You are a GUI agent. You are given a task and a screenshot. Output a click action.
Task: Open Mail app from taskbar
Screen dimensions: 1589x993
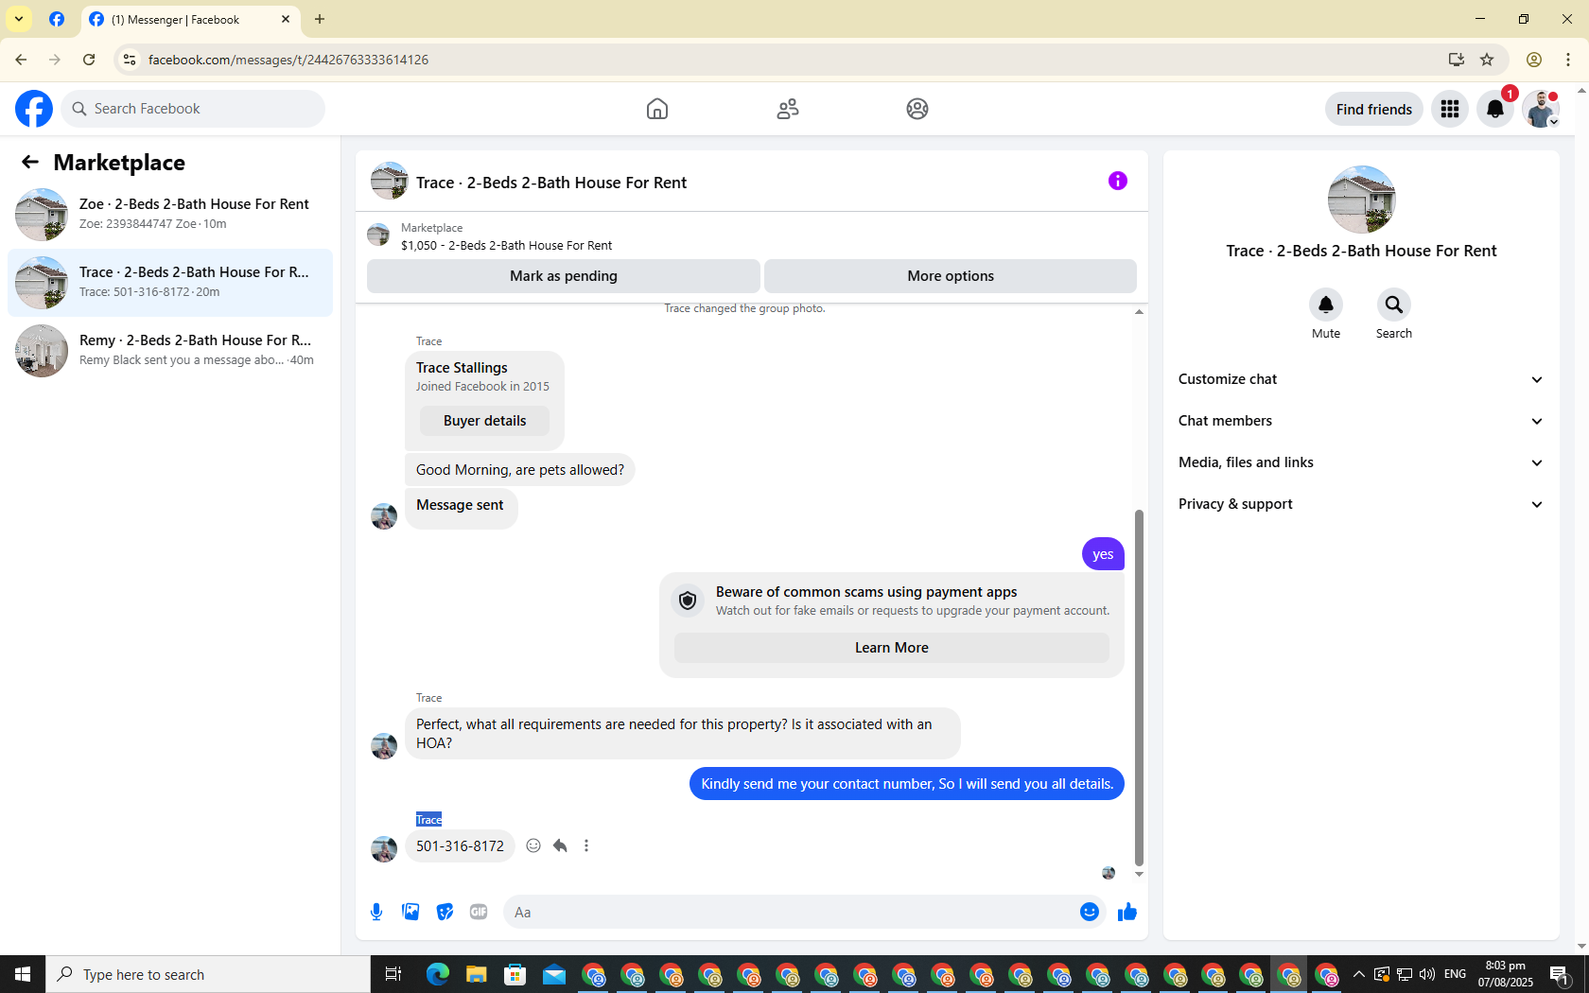[553, 974]
